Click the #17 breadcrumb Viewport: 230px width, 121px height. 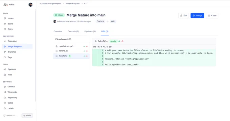pos(86,3)
